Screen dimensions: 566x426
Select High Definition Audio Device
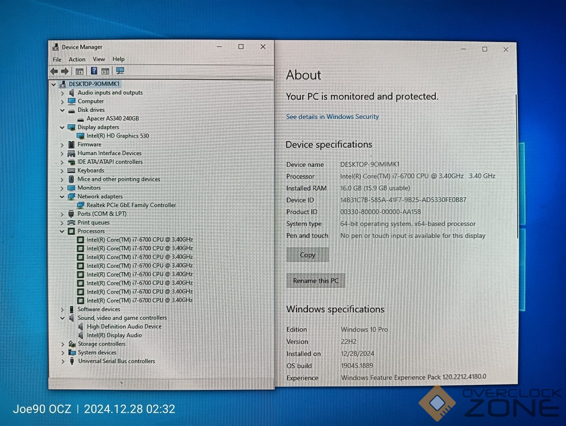coord(124,327)
